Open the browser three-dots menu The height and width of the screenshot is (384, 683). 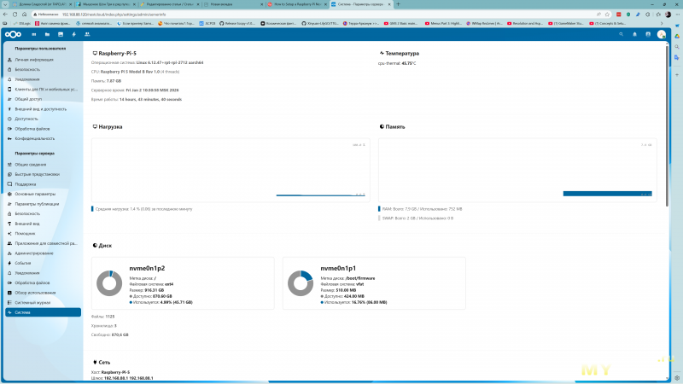pos(676,14)
